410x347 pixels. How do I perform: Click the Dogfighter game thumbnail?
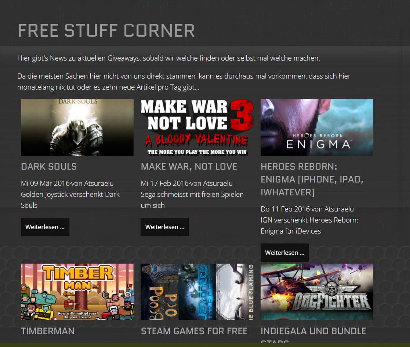(x=317, y=292)
